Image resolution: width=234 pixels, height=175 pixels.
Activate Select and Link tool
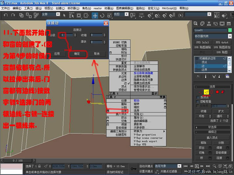tap(21, 15)
